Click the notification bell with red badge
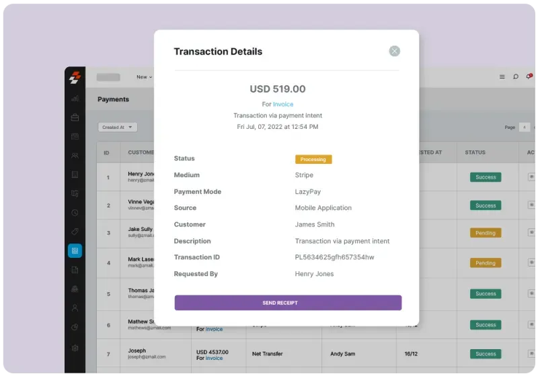 529,76
